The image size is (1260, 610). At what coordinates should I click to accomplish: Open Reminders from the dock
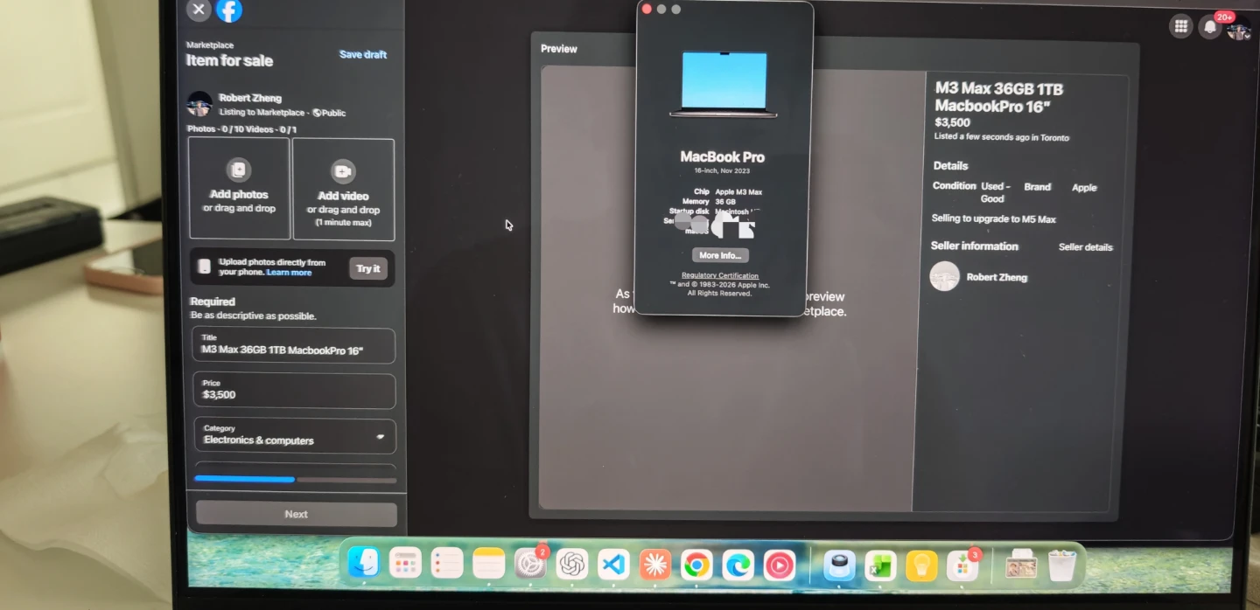pos(447,564)
